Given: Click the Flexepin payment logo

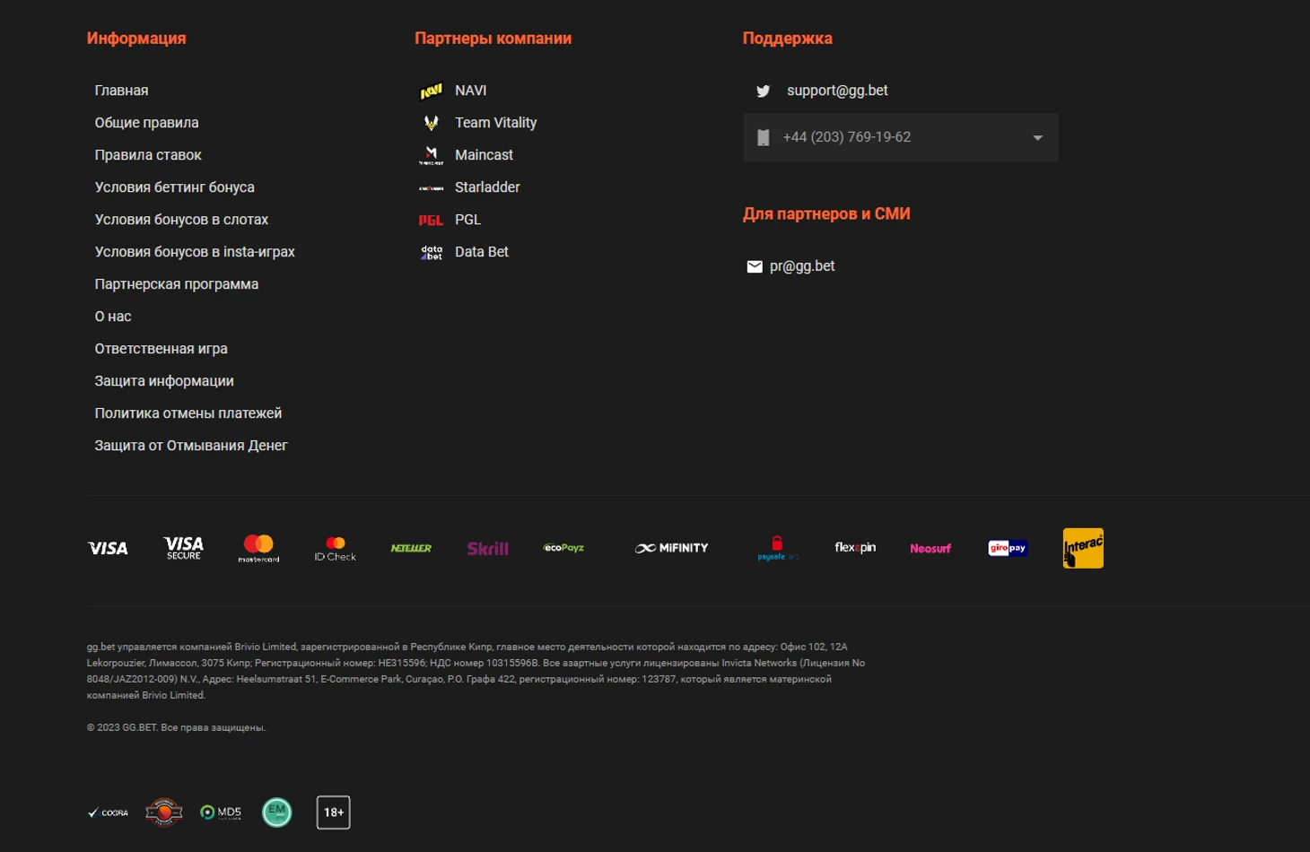Looking at the screenshot, I should (855, 548).
